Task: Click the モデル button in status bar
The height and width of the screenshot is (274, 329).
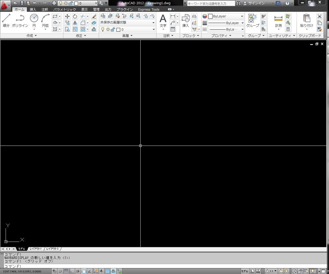Action: (245, 271)
